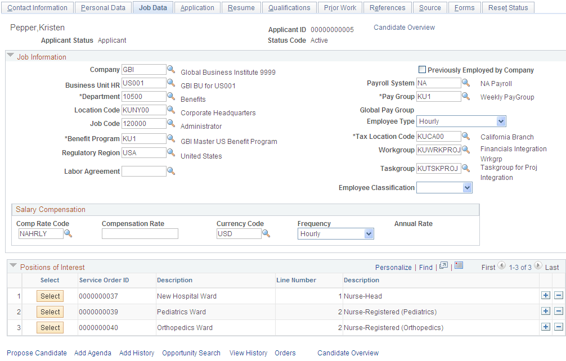Click the Propose Candidate link
566x361 pixels.
click(x=37, y=353)
